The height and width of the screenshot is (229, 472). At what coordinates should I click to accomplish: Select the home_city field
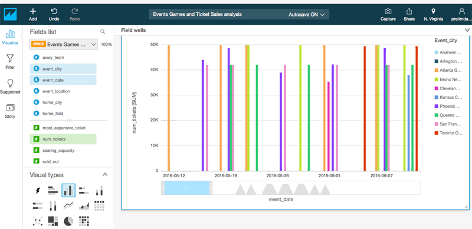click(63, 102)
